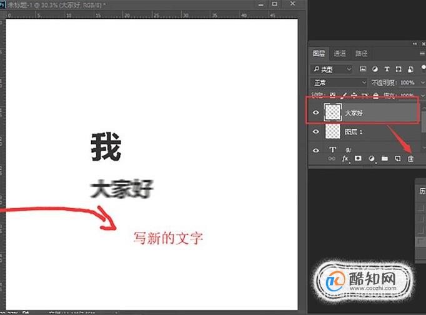Select the 大家好 layer thumbnail
The image size is (426, 315).
click(x=332, y=112)
